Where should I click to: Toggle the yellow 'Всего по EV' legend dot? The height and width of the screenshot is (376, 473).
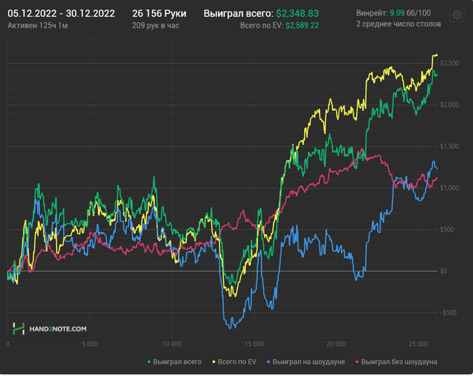[x=214, y=362]
